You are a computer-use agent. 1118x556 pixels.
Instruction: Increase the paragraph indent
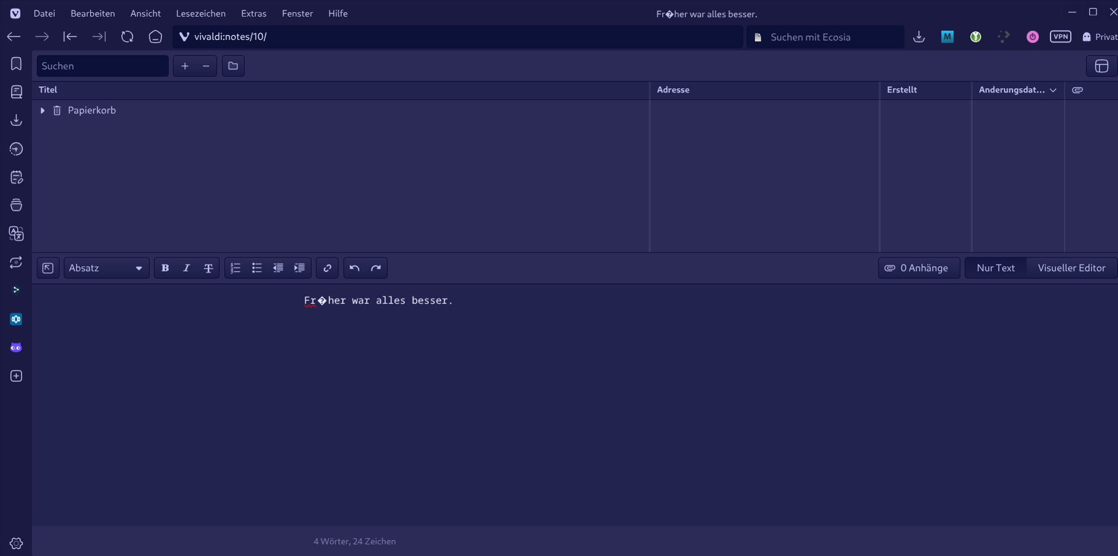(299, 268)
